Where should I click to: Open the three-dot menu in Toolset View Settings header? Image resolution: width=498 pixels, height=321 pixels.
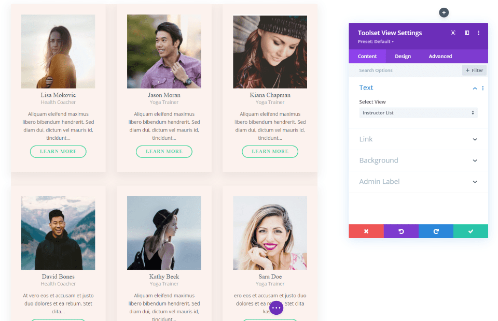[478, 33]
